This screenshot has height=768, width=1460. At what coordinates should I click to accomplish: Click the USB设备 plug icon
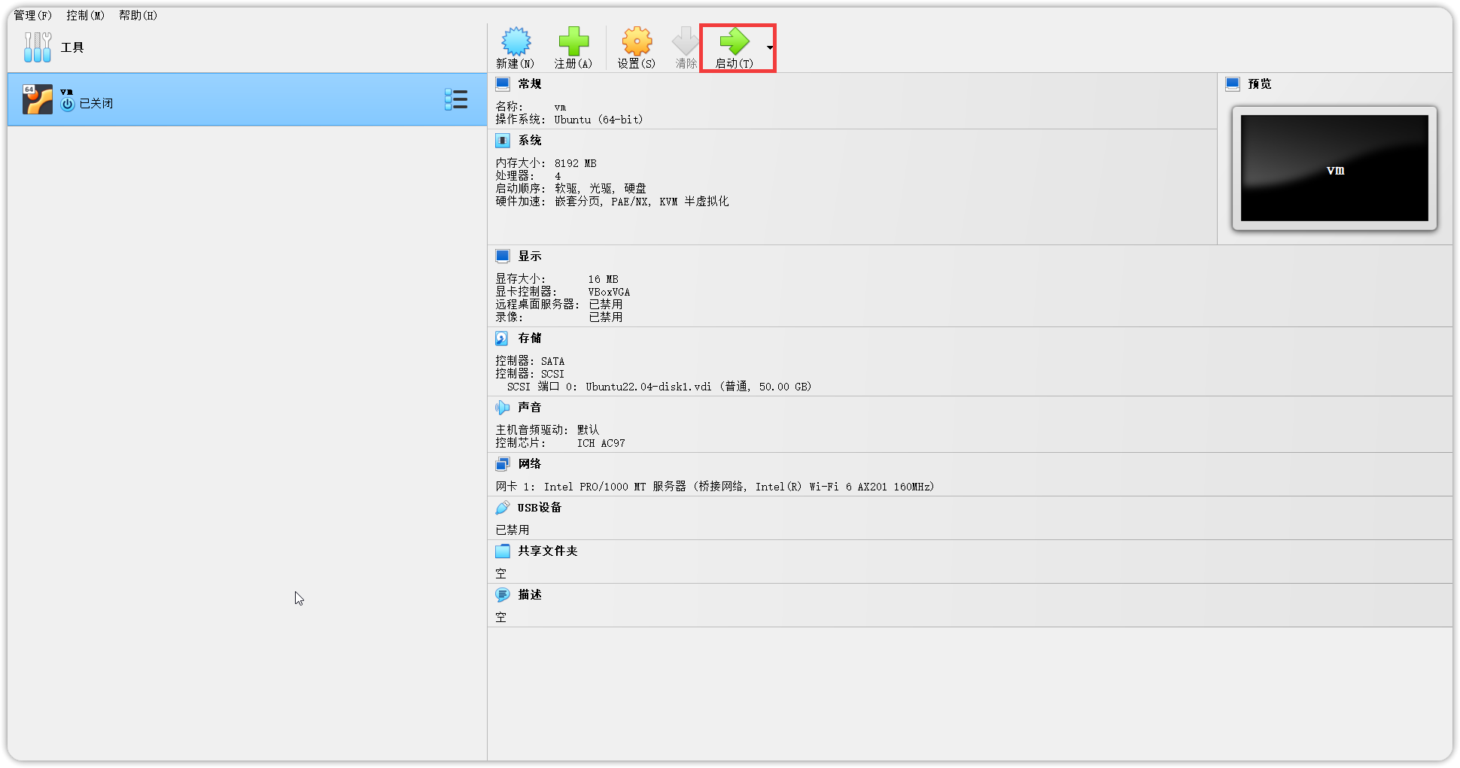pos(503,507)
